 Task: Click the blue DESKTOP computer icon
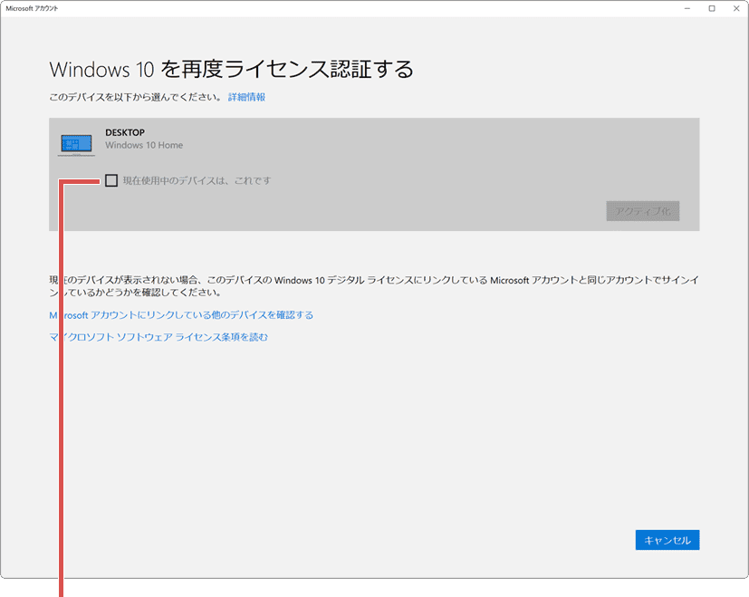(75, 143)
